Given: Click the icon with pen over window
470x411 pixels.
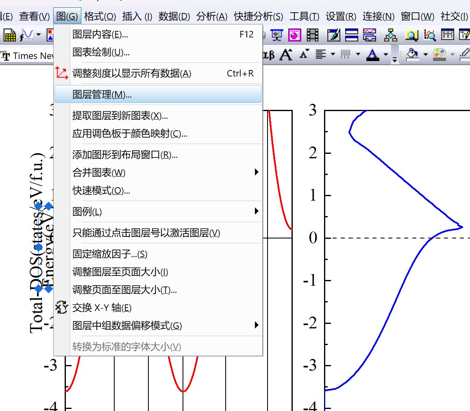Looking at the screenshot, I should tap(334, 35).
